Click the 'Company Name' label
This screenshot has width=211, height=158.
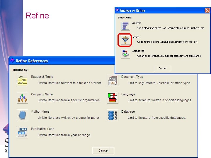click(x=42, y=94)
